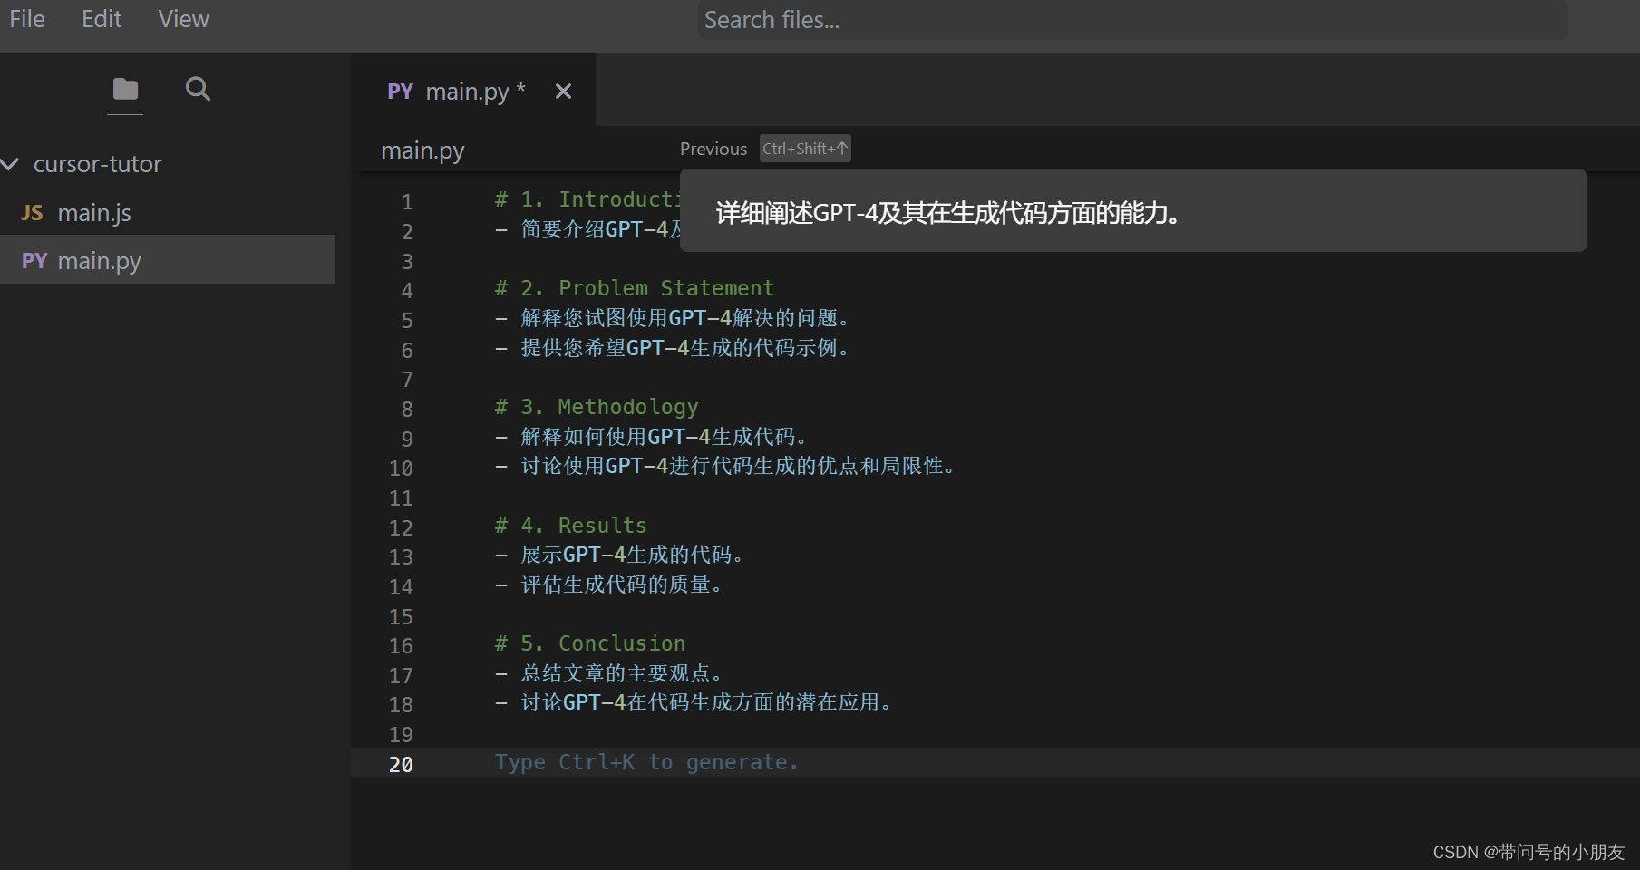Click the '# 5. Conclusion' comment line
The width and height of the screenshot is (1640, 870).
(590, 643)
